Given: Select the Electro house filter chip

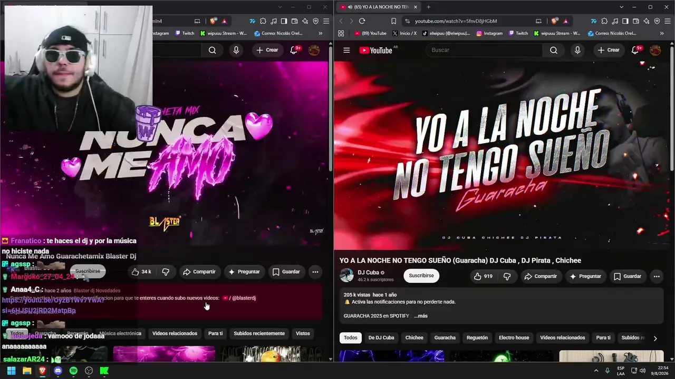Looking at the screenshot, I should [514, 337].
